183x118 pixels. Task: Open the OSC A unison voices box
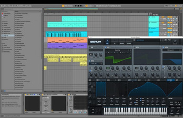pyautogui.click(x=108, y=68)
